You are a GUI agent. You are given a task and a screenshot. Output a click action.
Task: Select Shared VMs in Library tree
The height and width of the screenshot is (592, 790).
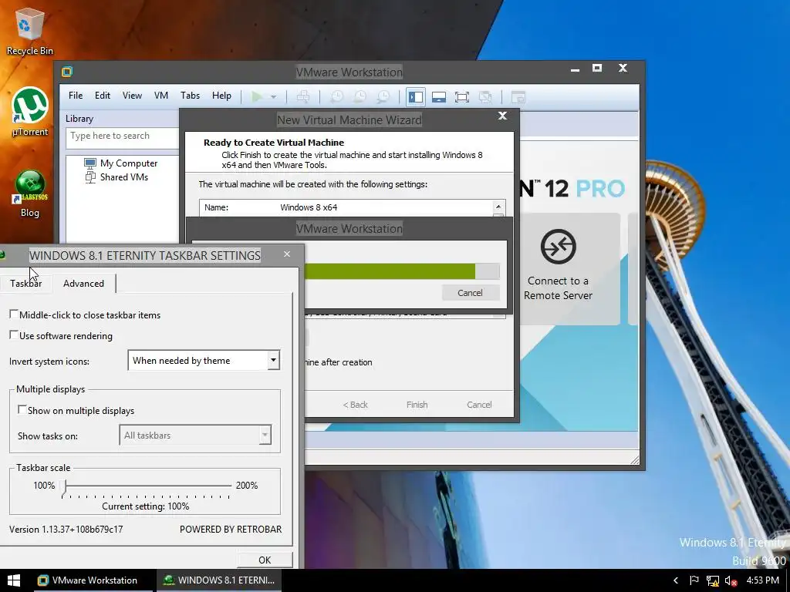pos(116,177)
